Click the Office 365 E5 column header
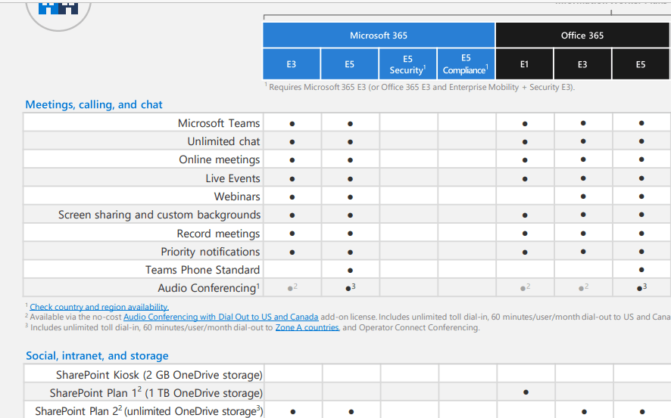 pyautogui.click(x=641, y=64)
